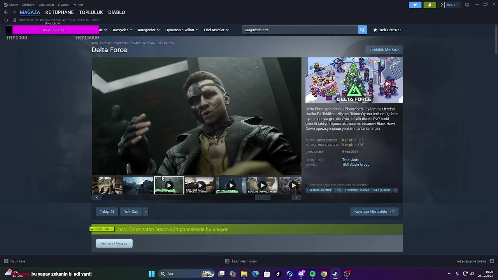Switch to Big Picture mode monitor icon

467,5
